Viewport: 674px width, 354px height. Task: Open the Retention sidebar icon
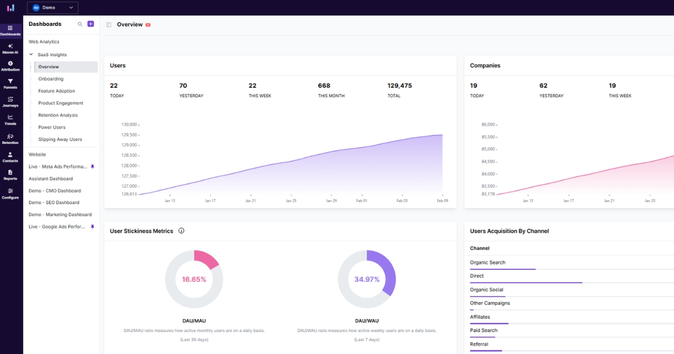pos(10,139)
